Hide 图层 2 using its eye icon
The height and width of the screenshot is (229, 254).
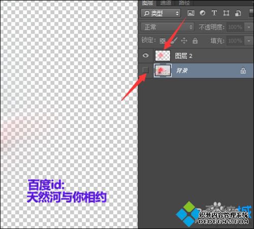[145, 55]
